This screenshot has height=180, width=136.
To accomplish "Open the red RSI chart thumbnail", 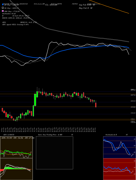I will (x=119, y=169).
